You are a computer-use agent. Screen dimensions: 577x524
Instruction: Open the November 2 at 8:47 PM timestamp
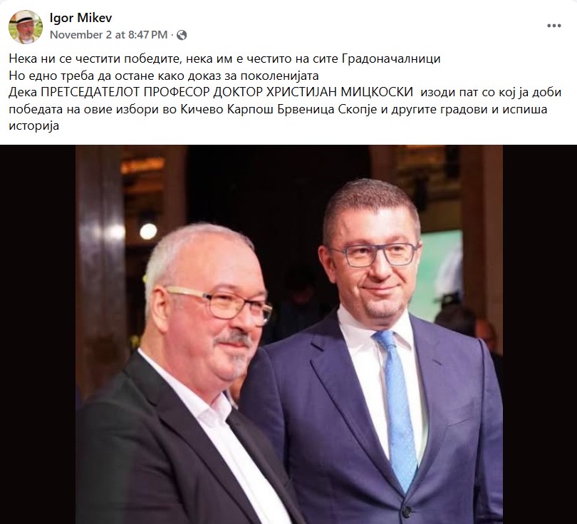point(108,35)
